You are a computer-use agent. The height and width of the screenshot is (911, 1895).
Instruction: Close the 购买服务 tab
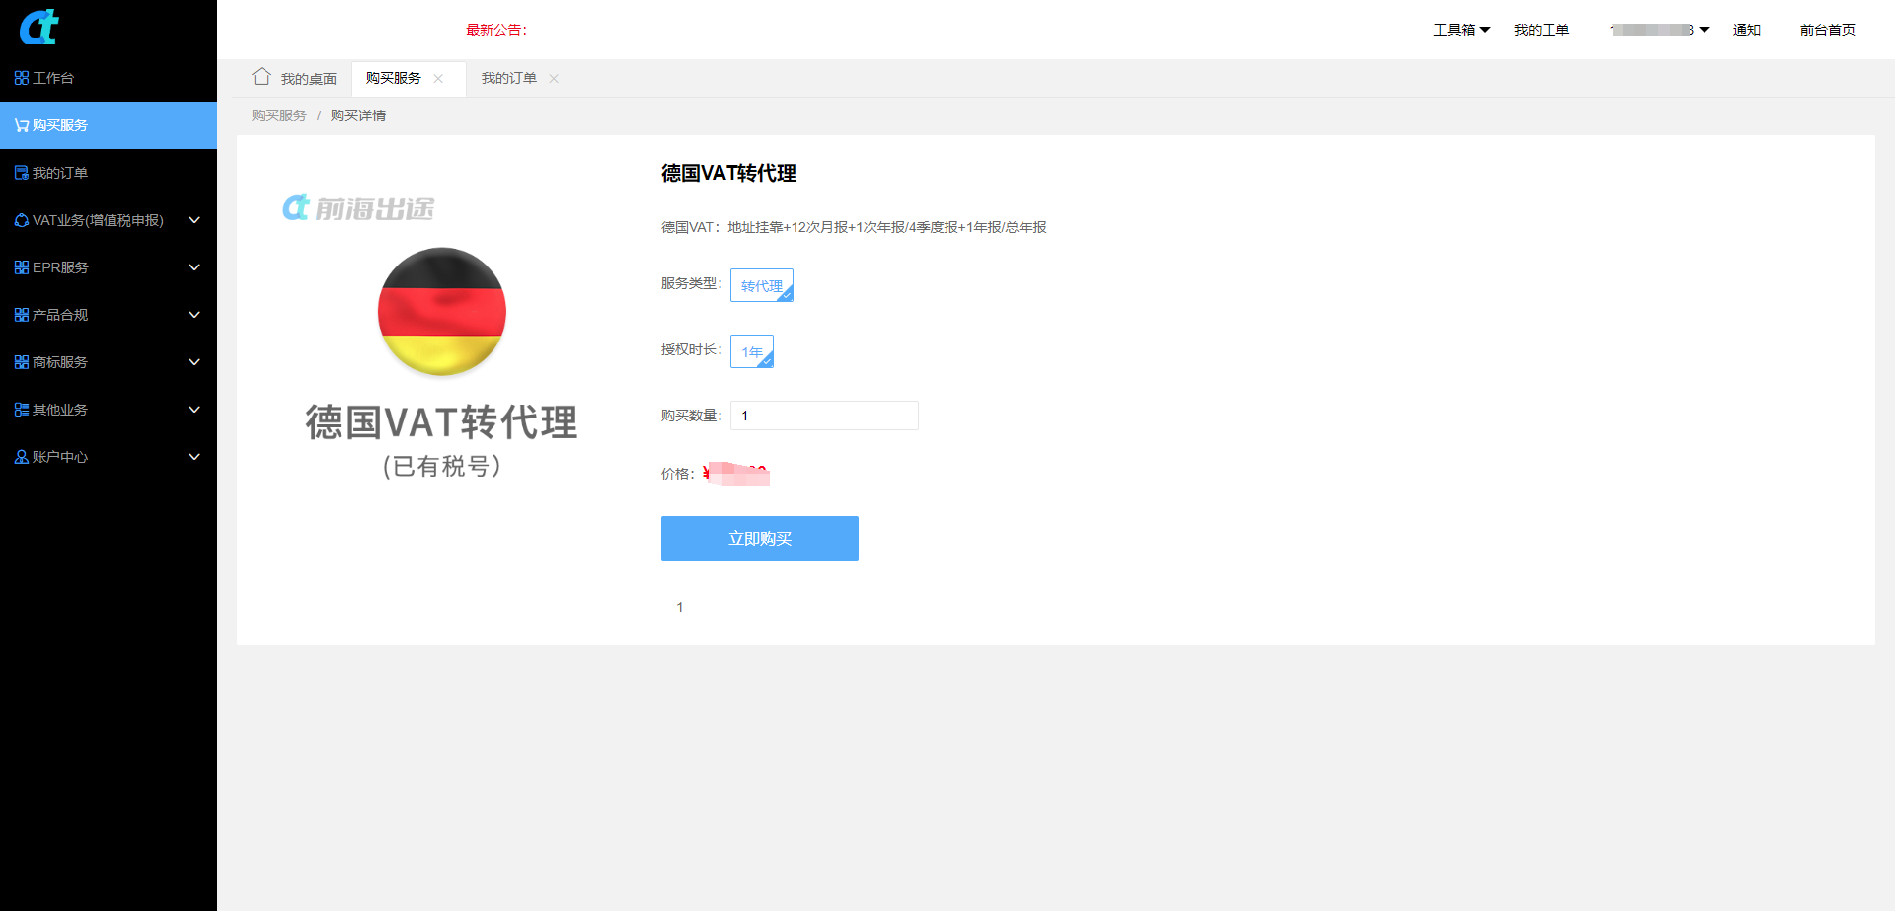tap(438, 79)
